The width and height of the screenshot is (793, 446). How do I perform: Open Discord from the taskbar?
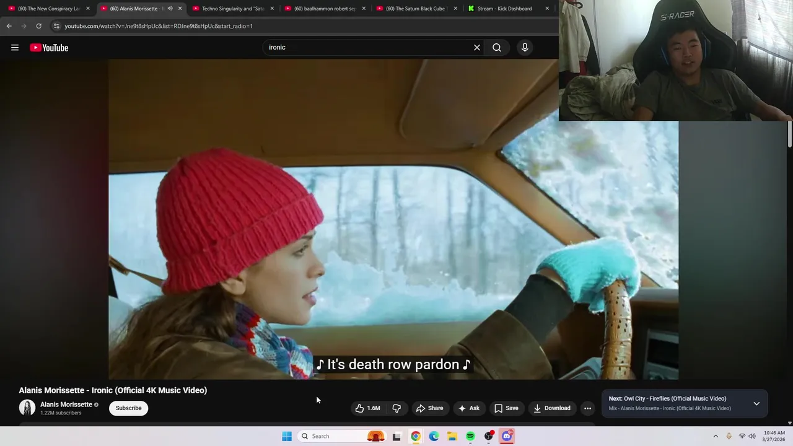click(507, 436)
